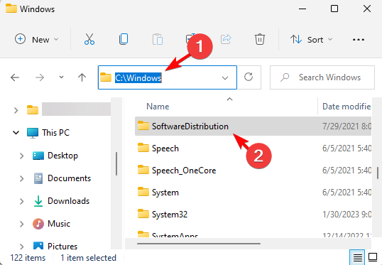
Task: Click the Copy icon in toolbar
Action: coord(124,39)
